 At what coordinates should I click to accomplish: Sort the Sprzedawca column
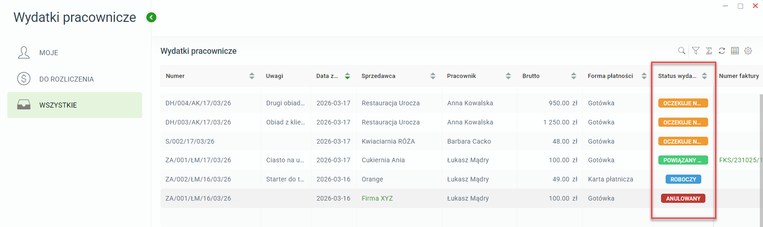(433, 76)
